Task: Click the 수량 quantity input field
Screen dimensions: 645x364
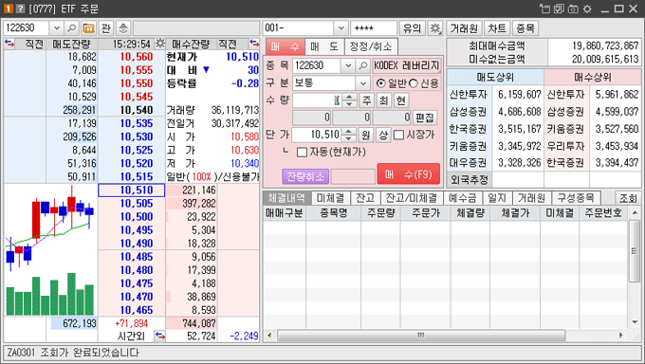Action: 317,100
